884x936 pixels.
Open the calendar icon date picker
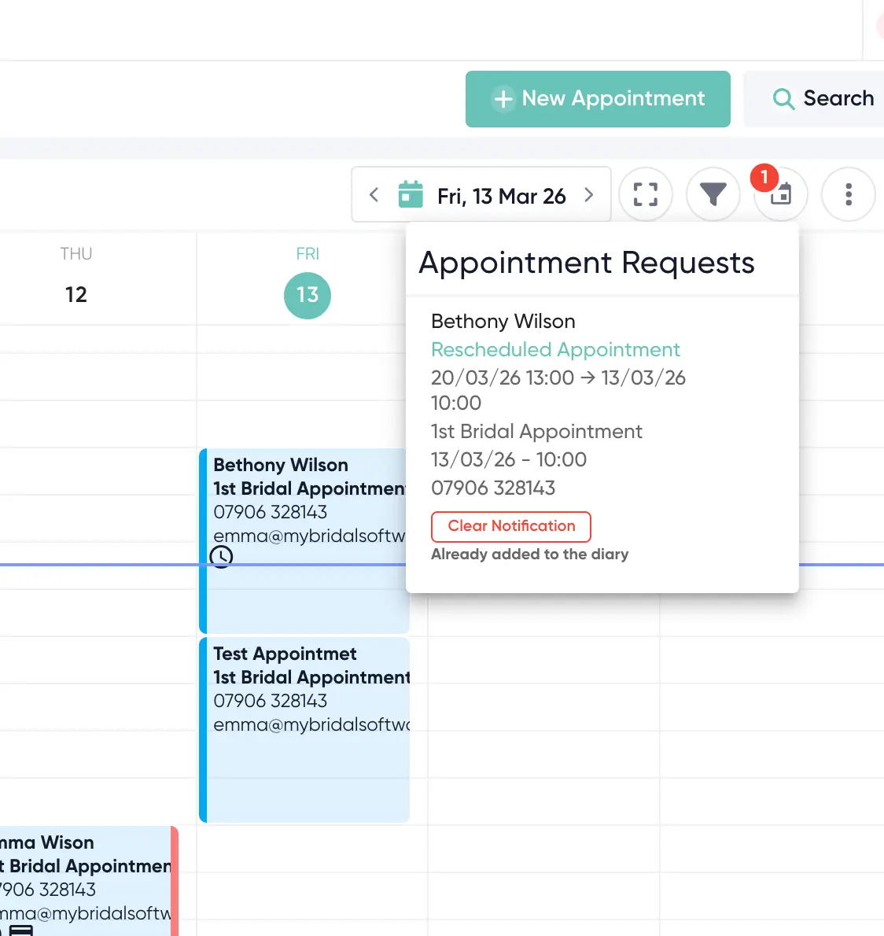[x=411, y=194]
